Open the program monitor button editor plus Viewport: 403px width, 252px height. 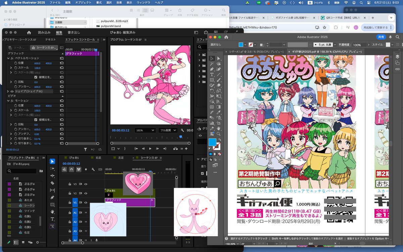(x=186, y=149)
